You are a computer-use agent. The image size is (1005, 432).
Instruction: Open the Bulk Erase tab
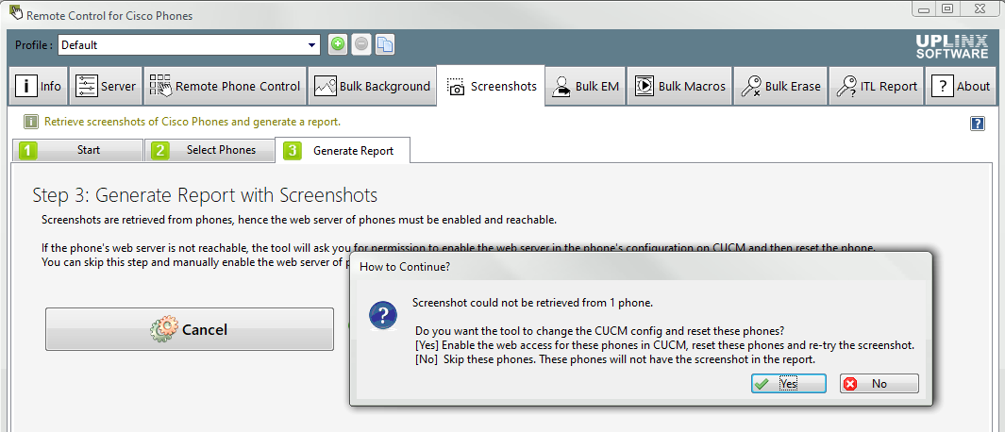780,86
